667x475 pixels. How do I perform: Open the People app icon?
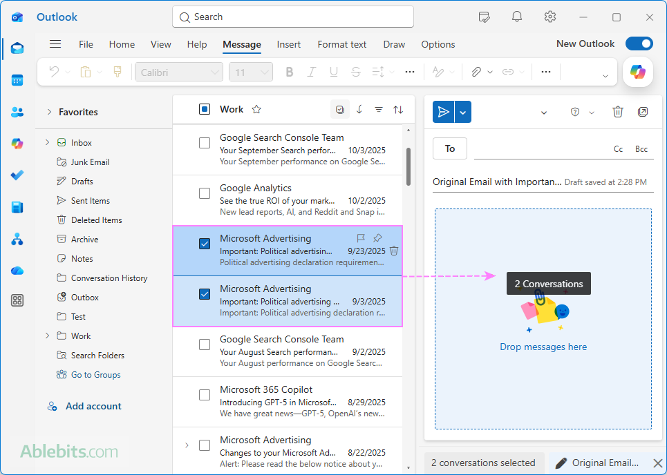point(17,112)
